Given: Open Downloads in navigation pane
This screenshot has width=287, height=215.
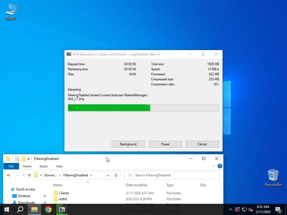Looking at the screenshot, I should [x=26, y=202].
